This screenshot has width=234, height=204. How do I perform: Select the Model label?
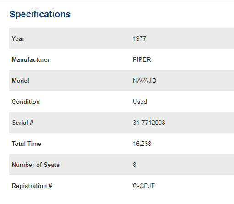point(21,81)
